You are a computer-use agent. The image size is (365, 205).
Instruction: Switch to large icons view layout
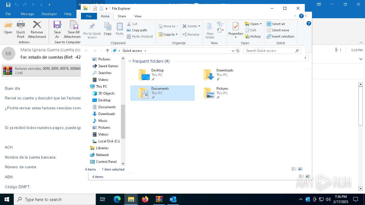click(300, 169)
